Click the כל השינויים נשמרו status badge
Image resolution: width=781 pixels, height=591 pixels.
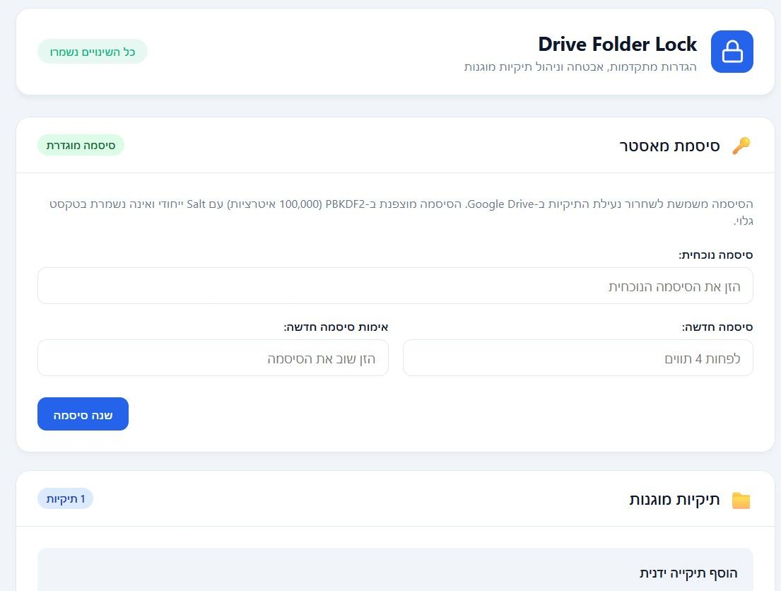(92, 52)
